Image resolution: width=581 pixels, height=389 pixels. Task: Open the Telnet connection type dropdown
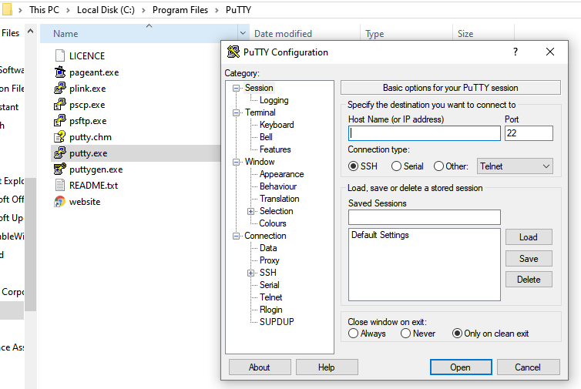point(515,166)
